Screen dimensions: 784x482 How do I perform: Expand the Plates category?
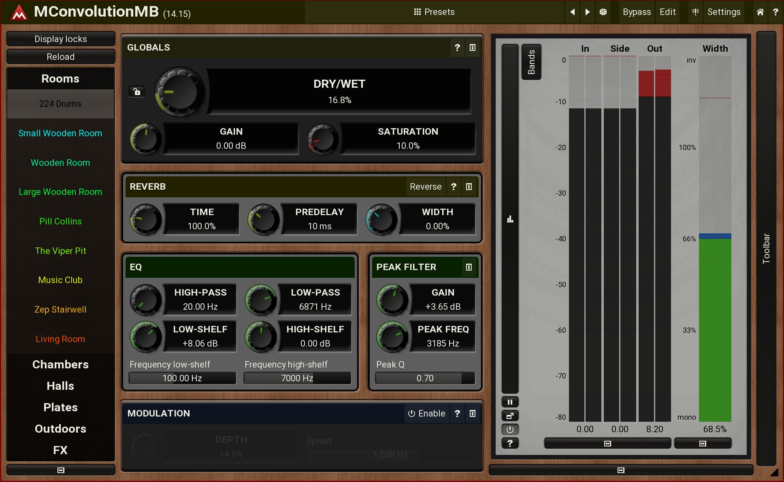point(60,407)
